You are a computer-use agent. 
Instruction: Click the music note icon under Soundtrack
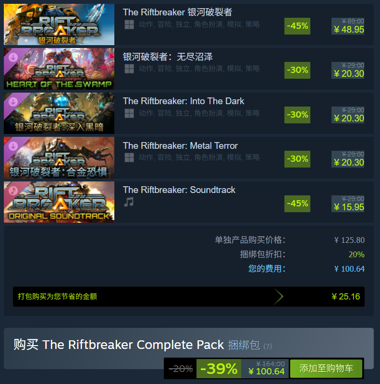(129, 202)
